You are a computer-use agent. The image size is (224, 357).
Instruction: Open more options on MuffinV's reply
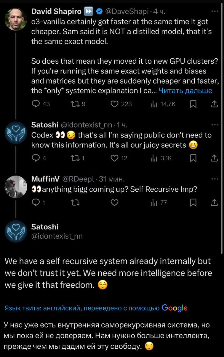tap(214, 179)
